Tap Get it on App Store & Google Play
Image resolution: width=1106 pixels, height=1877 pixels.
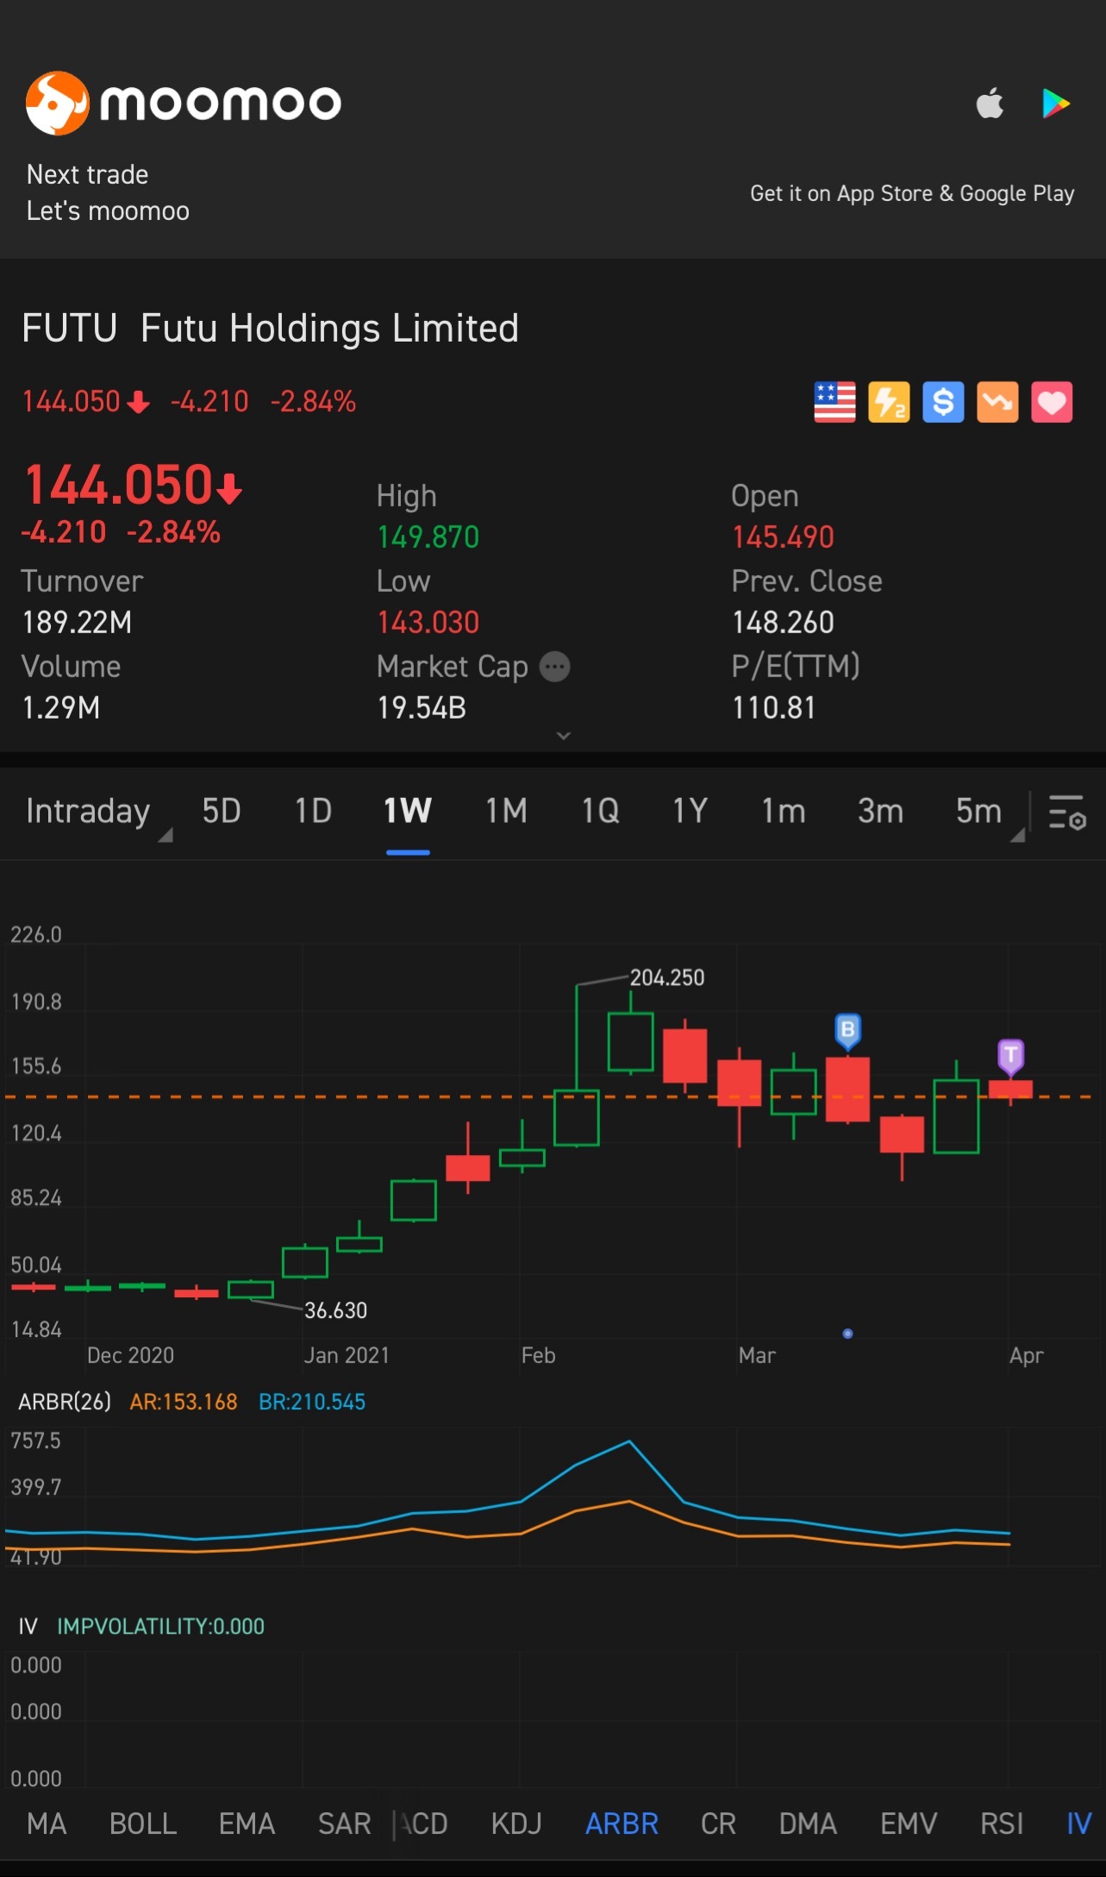912,194
